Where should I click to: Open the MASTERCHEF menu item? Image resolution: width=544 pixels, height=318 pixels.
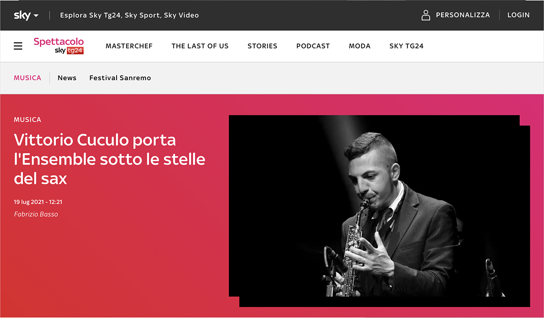[x=129, y=46]
